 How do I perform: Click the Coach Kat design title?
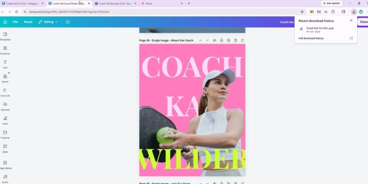point(287,22)
